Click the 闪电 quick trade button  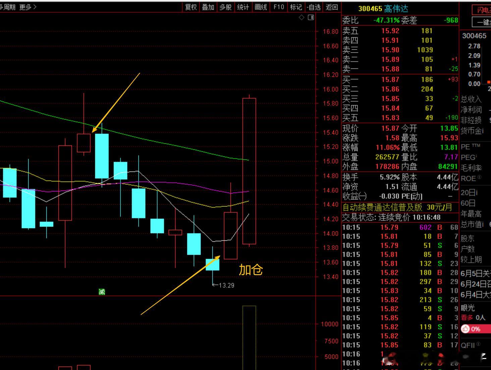tap(482, 10)
